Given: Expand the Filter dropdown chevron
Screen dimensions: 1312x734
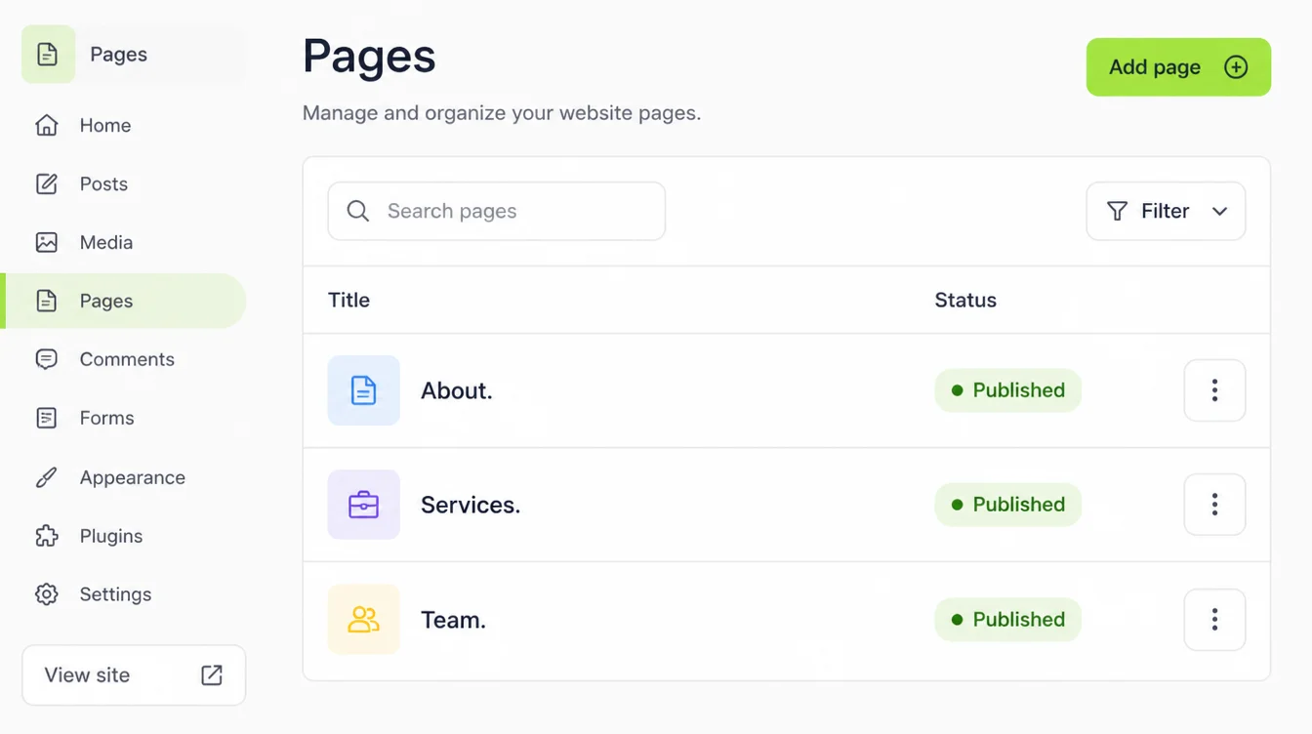Looking at the screenshot, I should [1219, 211].
